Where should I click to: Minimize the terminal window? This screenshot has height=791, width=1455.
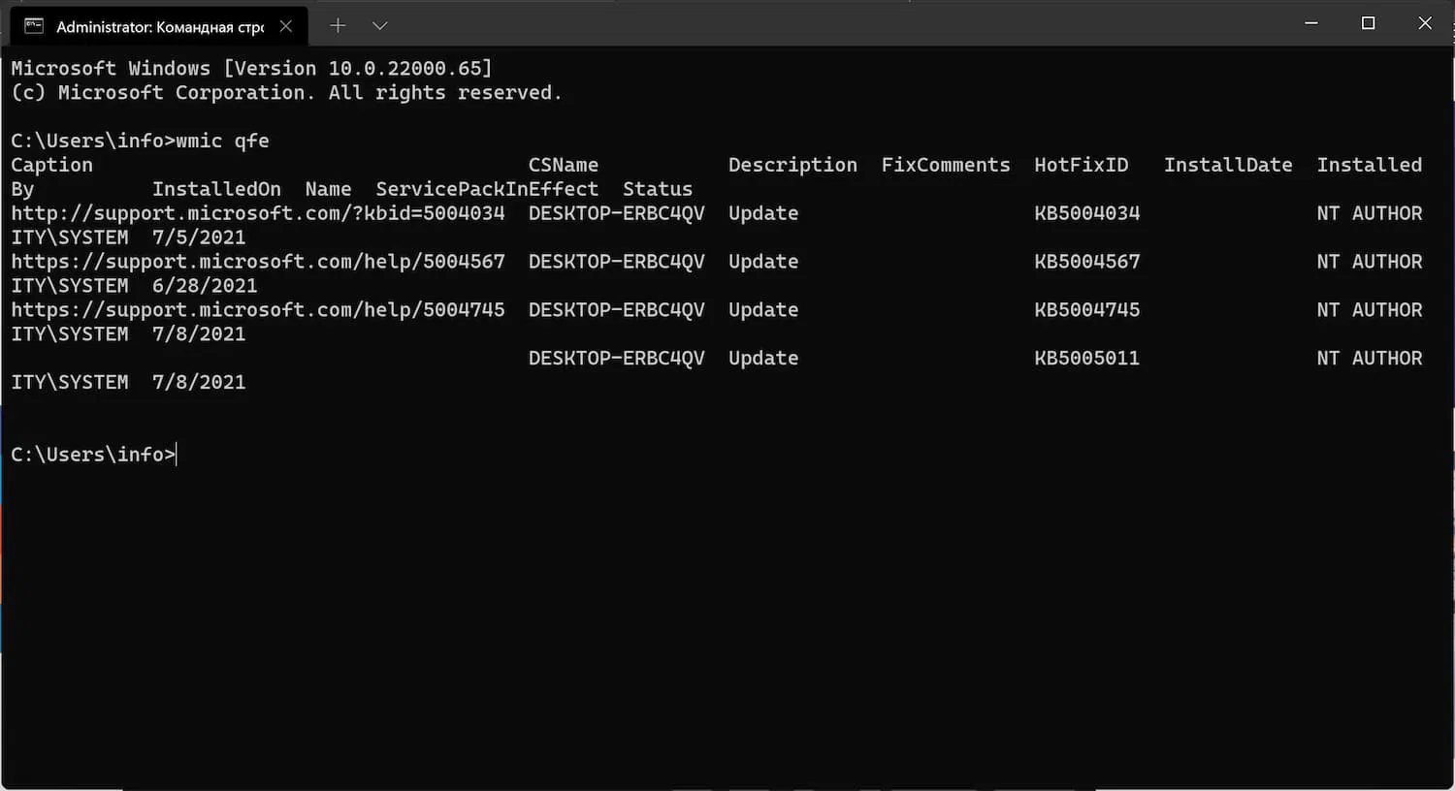coord(1311,23)
